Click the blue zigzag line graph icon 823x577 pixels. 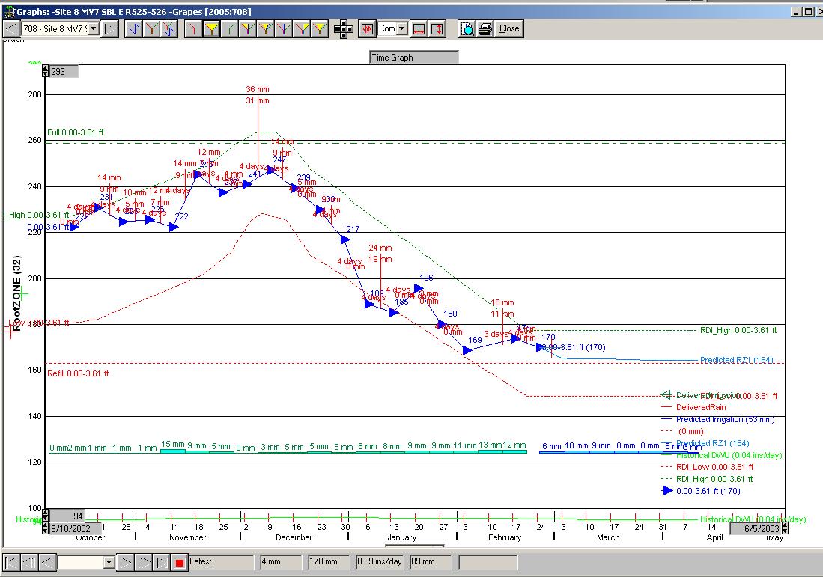click(133, 28)
